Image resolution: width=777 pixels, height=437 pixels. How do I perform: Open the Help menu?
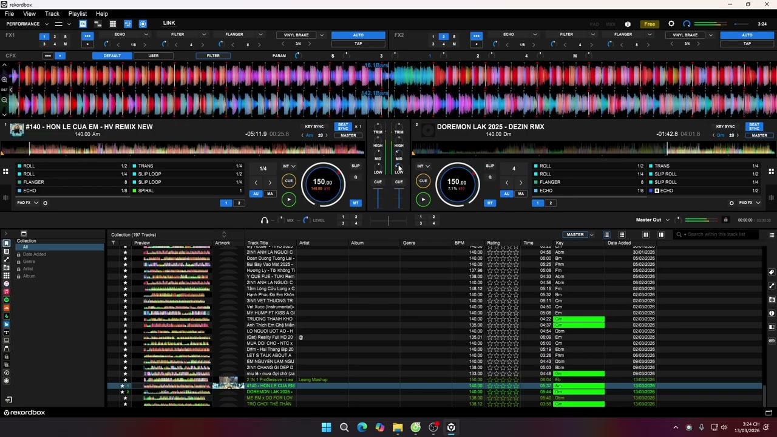point(102,13)
